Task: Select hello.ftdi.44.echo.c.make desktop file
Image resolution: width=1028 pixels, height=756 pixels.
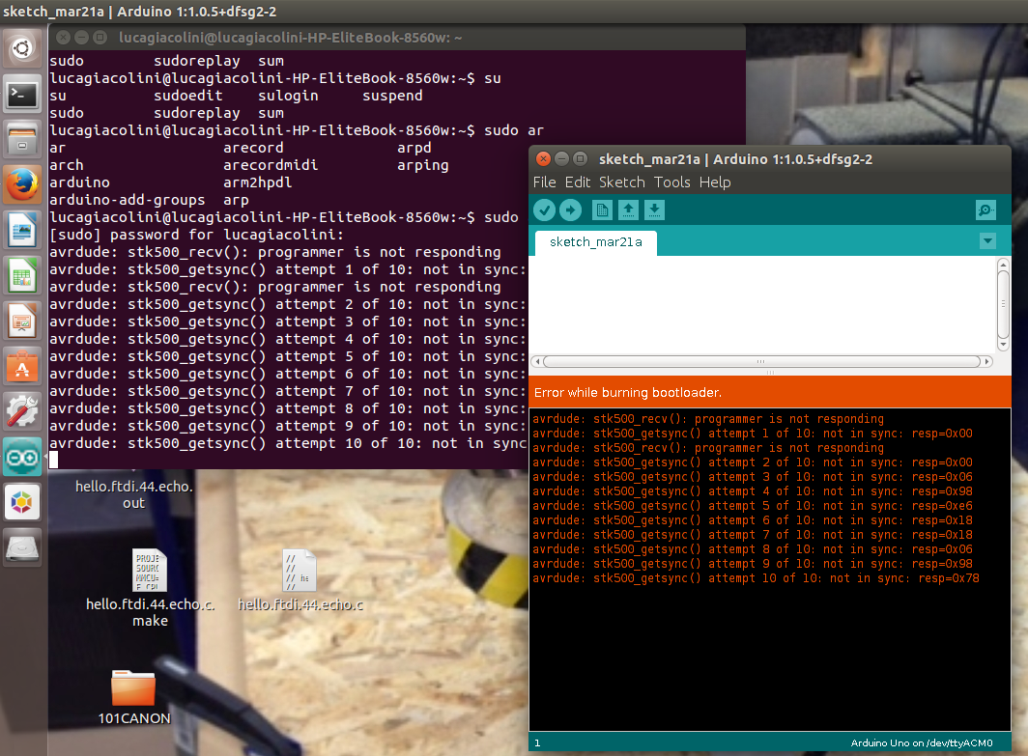Action: (150, 588)
